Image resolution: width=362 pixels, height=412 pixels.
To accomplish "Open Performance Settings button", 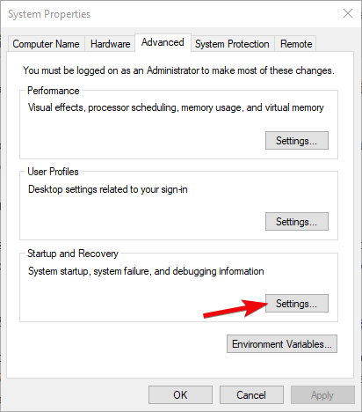I will pos(297,141).
